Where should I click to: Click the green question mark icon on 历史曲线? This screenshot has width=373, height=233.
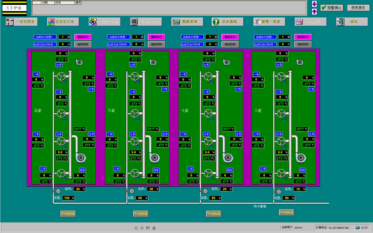(216, 22)
